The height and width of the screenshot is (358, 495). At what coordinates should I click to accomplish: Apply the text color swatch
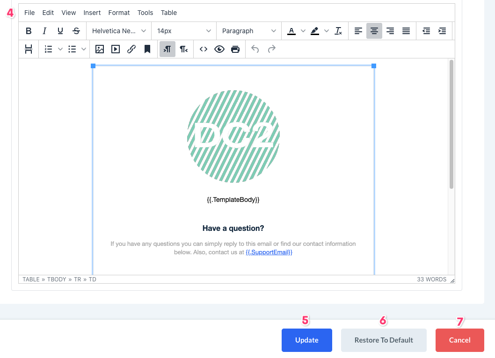(x=291, y=31)
